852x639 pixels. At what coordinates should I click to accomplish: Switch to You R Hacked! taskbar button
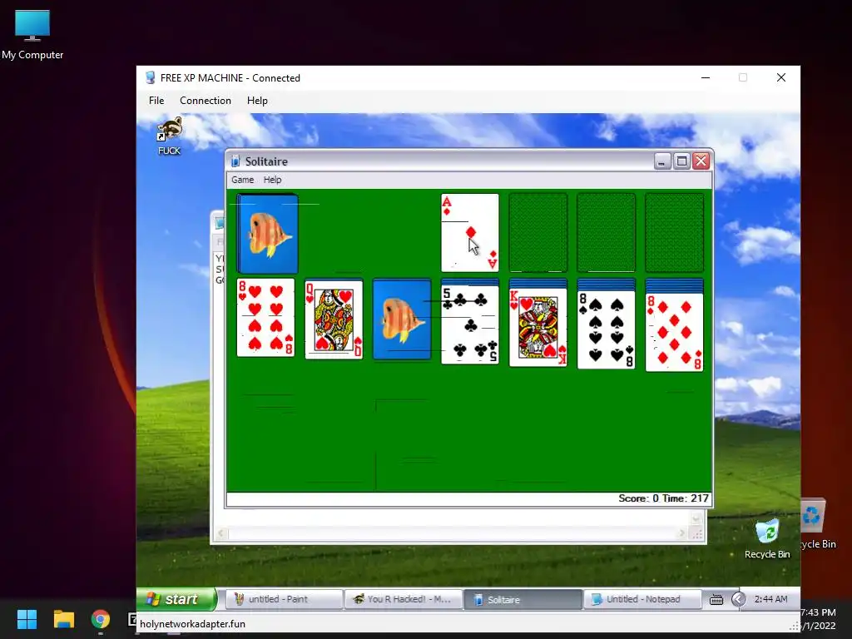pos(404,599)
